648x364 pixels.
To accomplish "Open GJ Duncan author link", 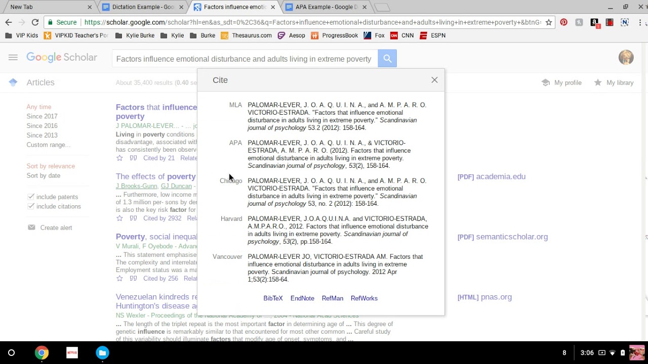I will coord(176,186).
